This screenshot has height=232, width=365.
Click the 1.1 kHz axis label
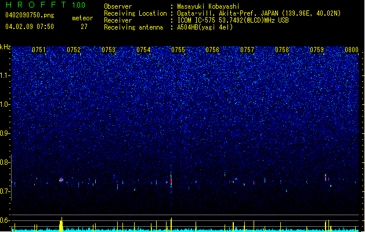pos(5,75)
